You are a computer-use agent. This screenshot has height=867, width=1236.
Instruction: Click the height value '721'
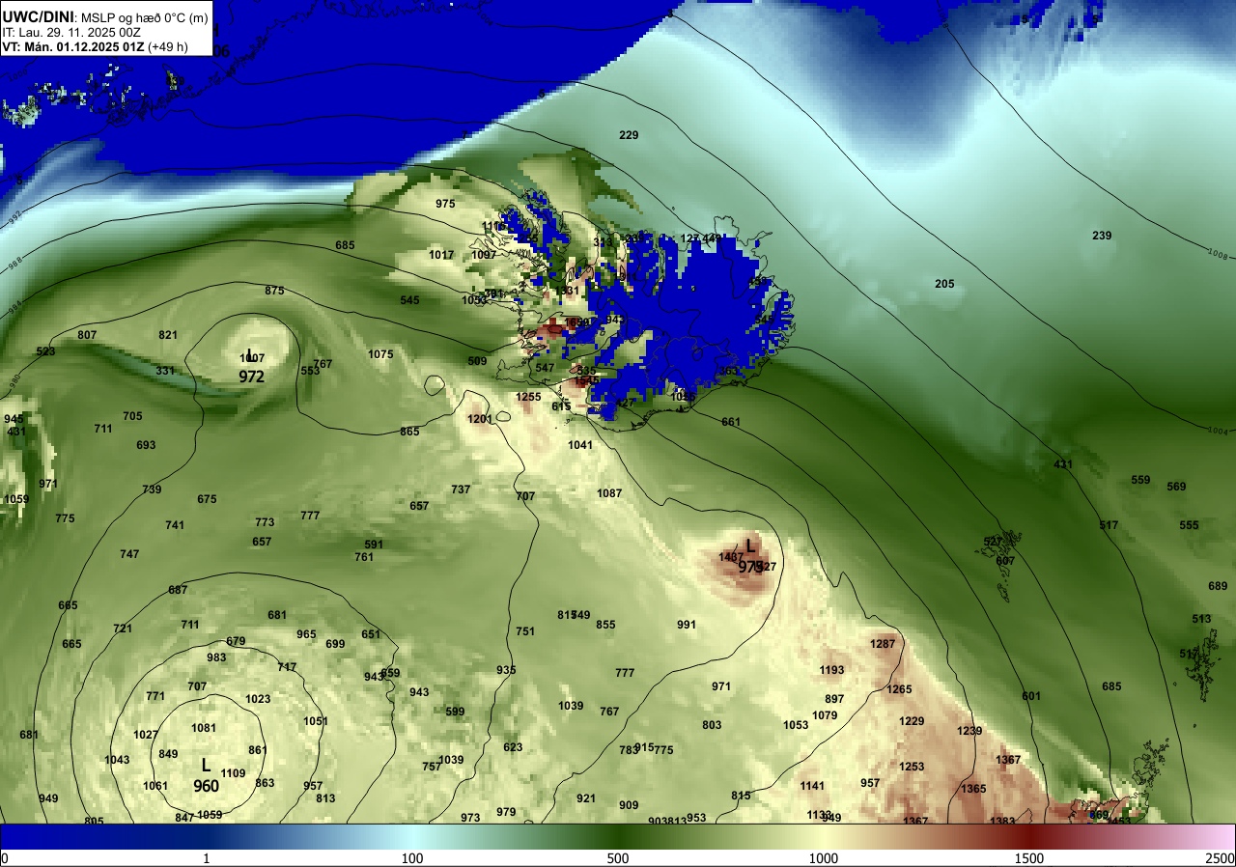point(123,629)
